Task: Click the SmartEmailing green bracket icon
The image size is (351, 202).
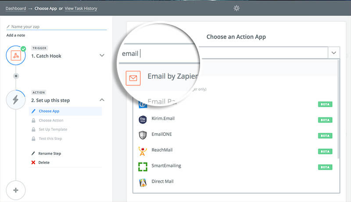Action: click(x=143, y=167)
